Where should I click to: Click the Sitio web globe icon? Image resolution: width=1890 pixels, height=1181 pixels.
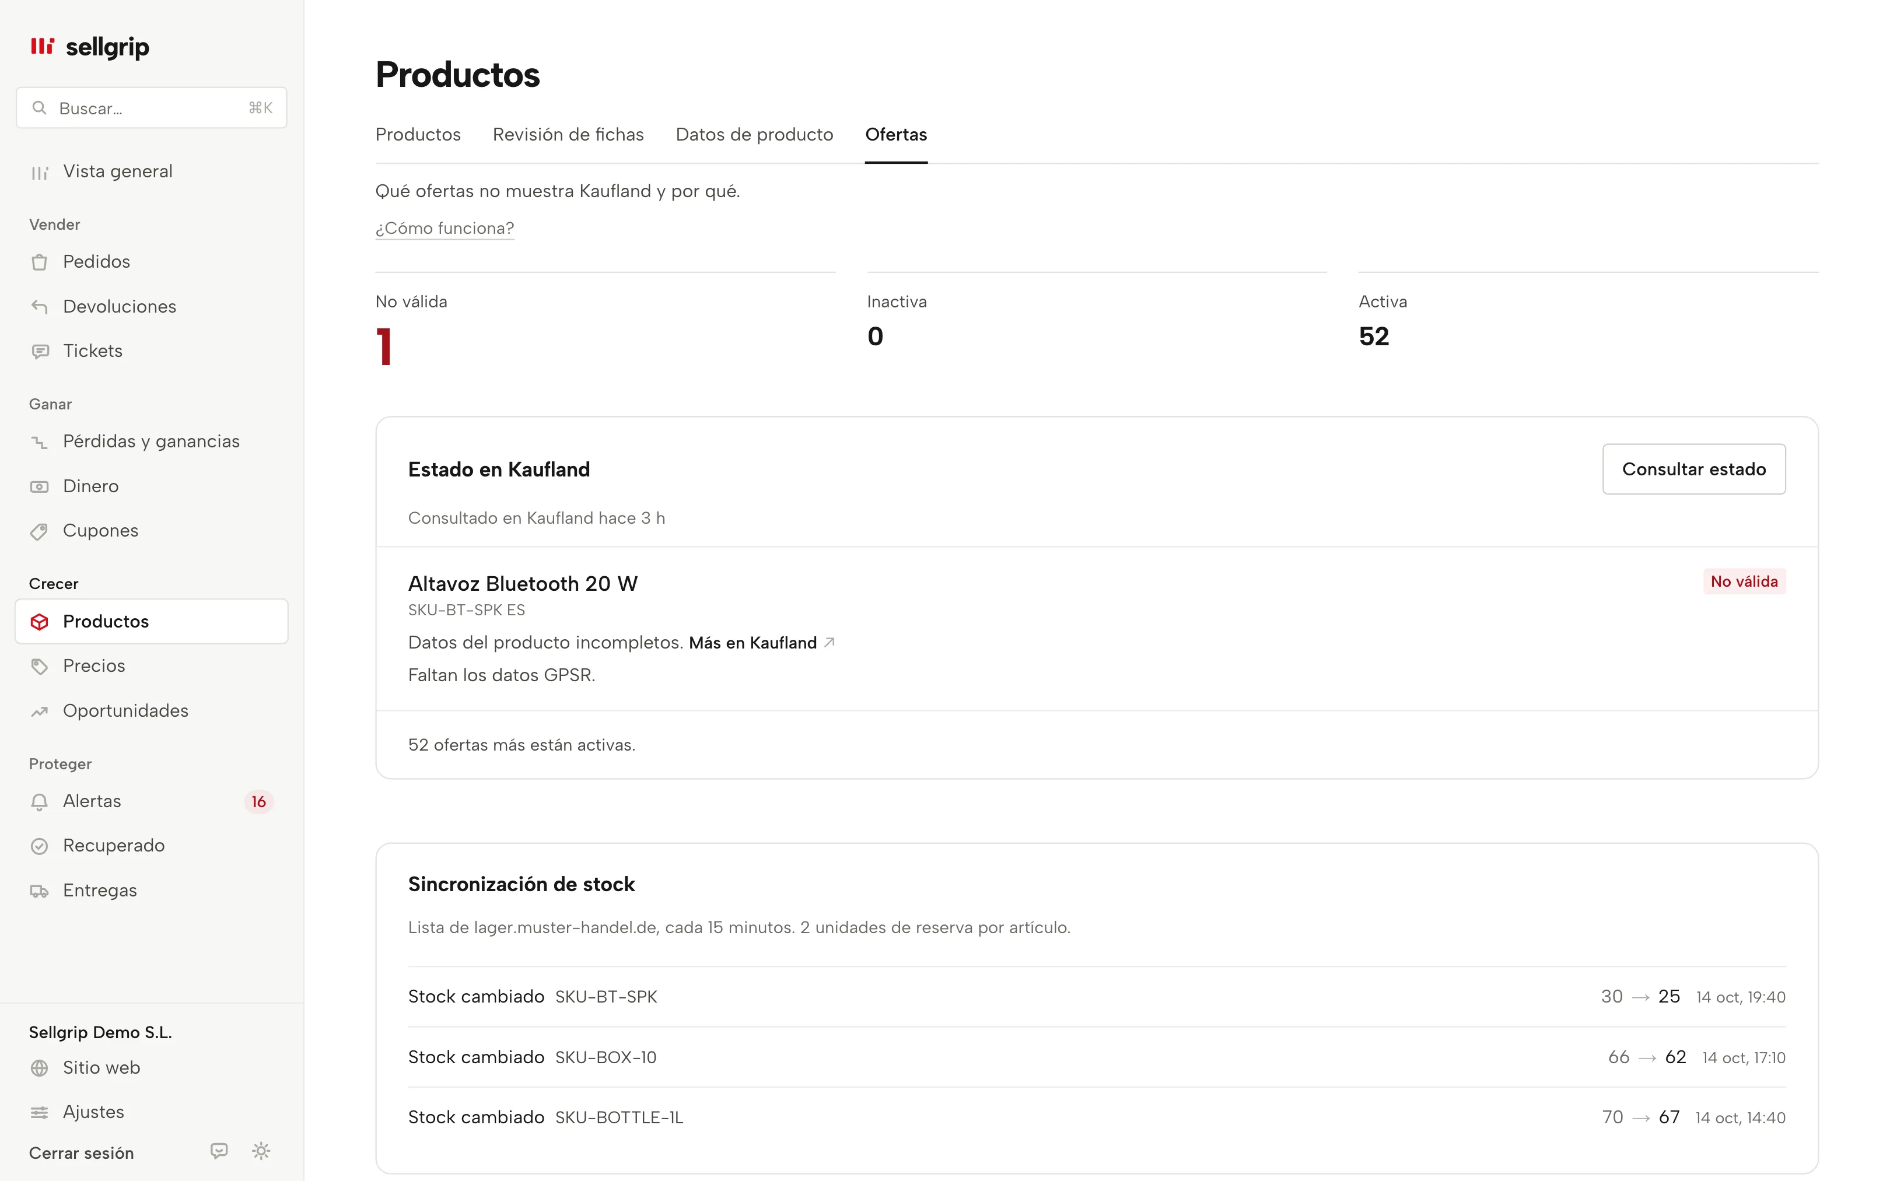point(39,1068)
